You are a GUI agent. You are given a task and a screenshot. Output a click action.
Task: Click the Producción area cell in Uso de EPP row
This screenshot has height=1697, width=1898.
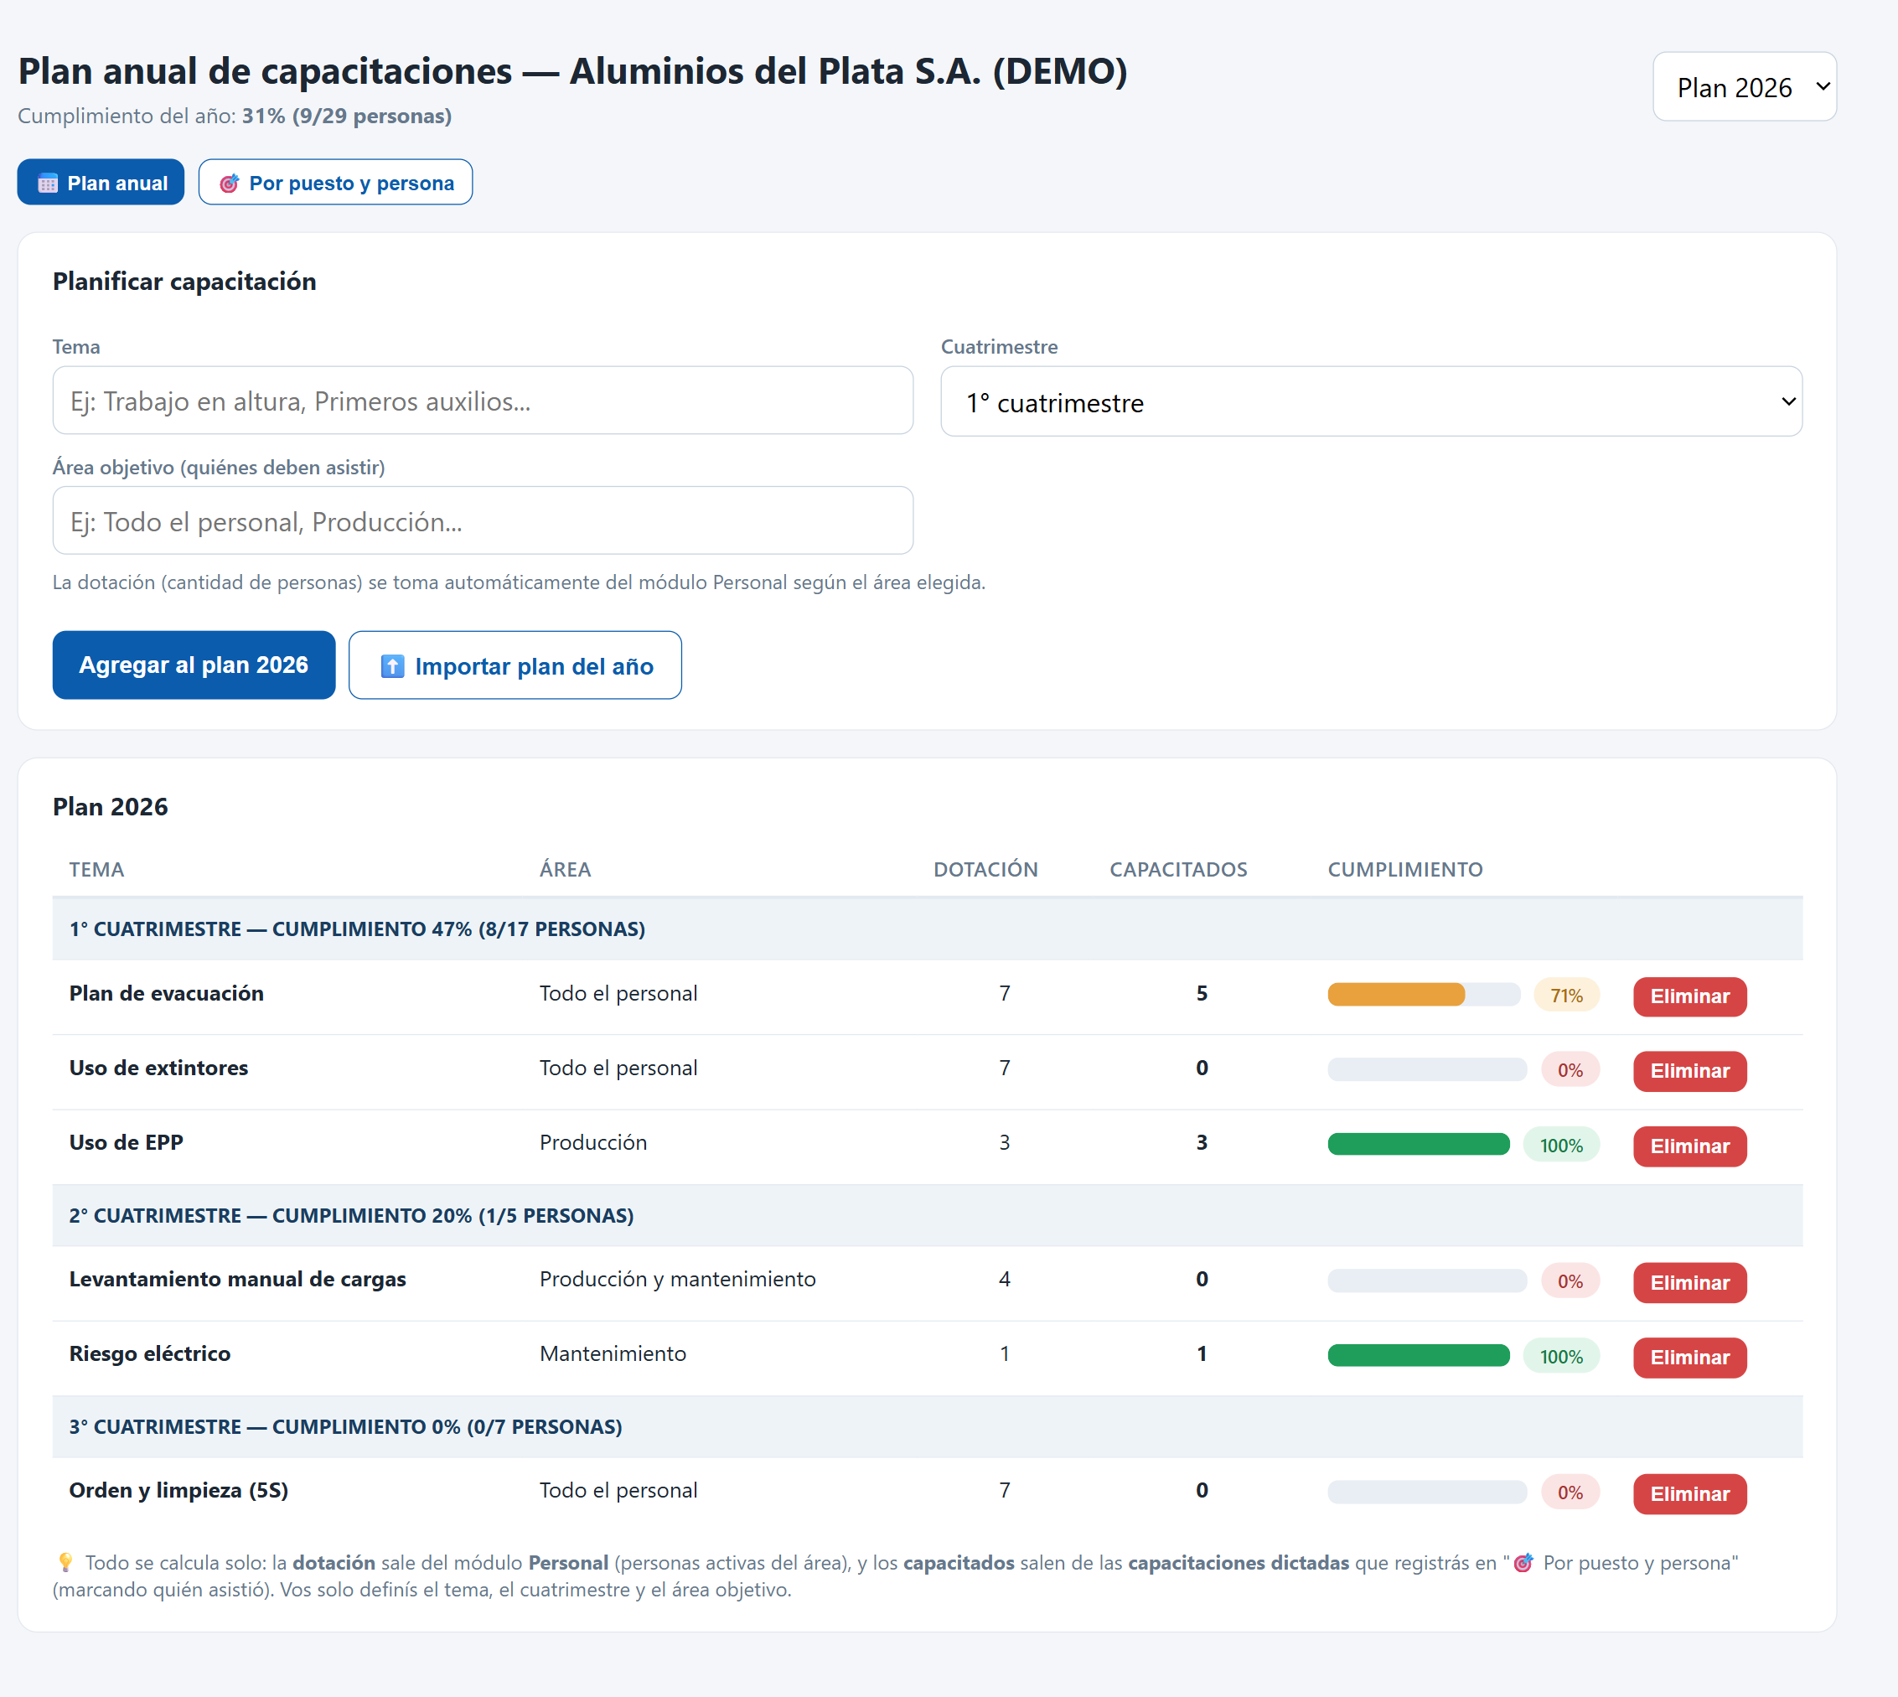click(x=594, y=1143)
